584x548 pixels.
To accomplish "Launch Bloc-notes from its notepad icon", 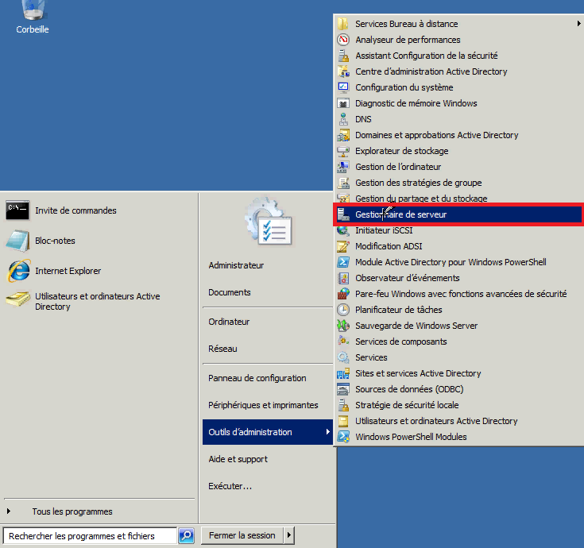I will (17, 241).
